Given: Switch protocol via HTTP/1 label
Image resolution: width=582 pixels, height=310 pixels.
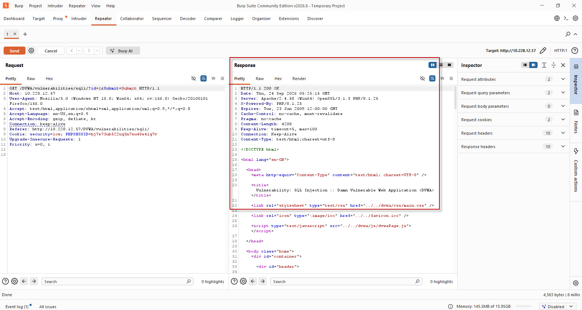Looking at the screenshot, I should tap(561, 51).
